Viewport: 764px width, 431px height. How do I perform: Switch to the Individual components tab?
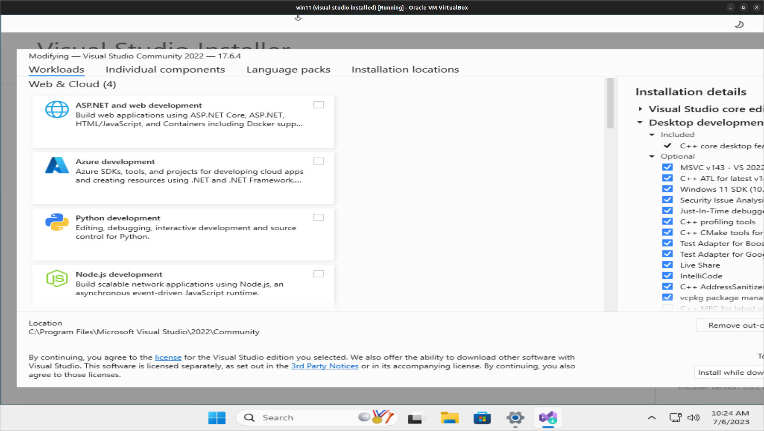pos(165,70)
